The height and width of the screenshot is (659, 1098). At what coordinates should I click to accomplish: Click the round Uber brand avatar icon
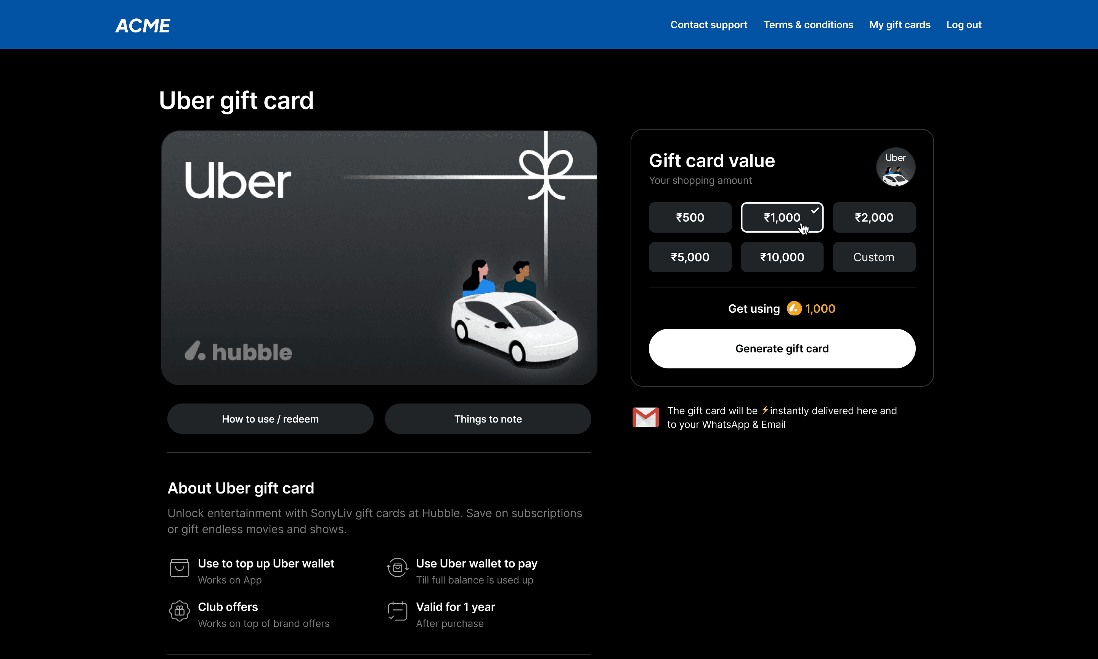[895, 167]
